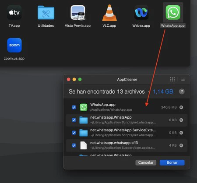Click "Se han encontrado 13 archivos" heading
Image resolution: width=197 pixels, height=183 pixels.
pyautogui.click(x=107, y=91)
